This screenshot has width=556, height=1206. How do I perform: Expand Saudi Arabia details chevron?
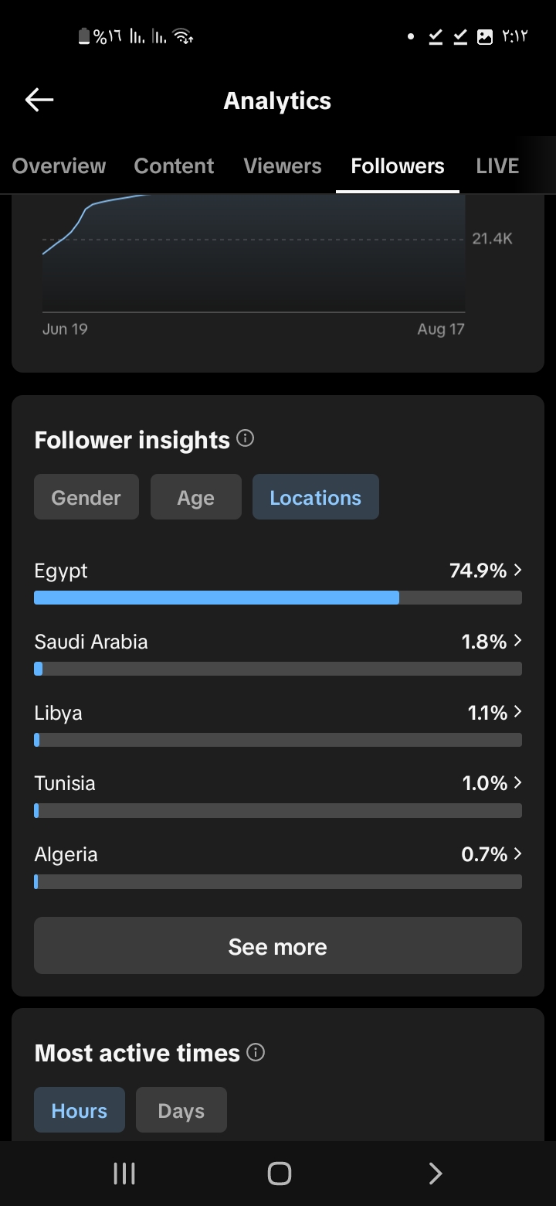pyautogui.click(x=517, y=641)
